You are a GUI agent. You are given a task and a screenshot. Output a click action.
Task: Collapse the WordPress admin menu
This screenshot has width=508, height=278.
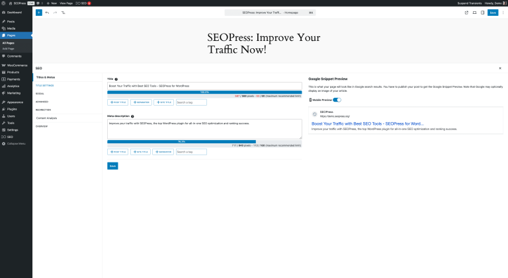tap(17, 143)
